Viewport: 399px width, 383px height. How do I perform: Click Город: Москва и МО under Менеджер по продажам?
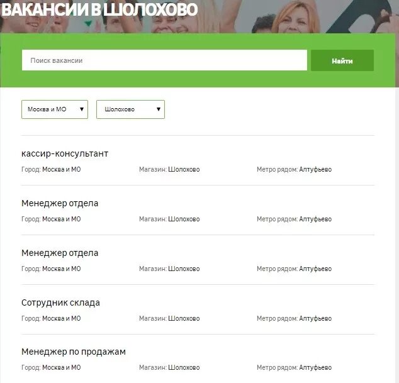[51, 367]
